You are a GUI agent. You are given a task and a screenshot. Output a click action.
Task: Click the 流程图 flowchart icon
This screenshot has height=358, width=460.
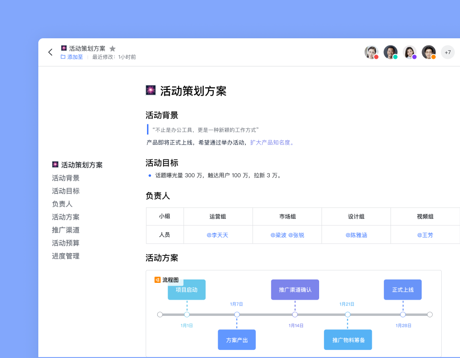[x=158, y=280]
